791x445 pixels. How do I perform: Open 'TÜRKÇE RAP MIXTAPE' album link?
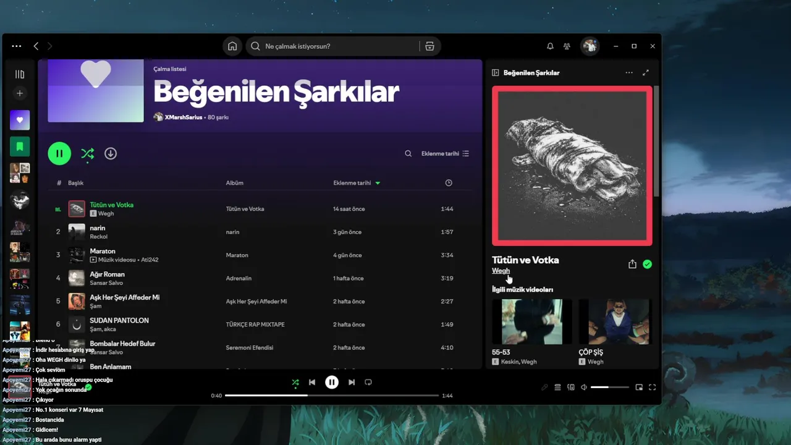(255, 324)
